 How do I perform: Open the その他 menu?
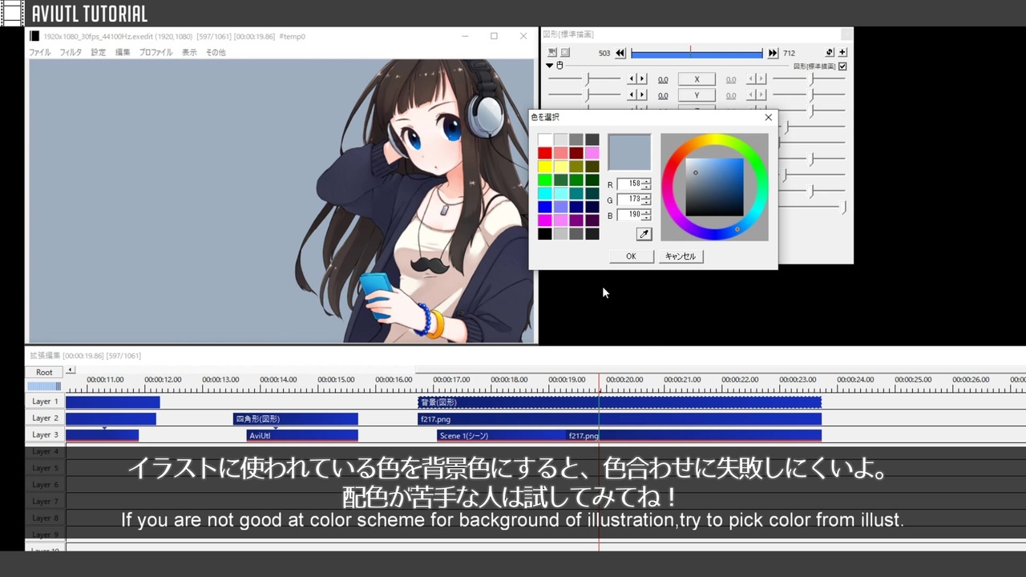[216, 52]
